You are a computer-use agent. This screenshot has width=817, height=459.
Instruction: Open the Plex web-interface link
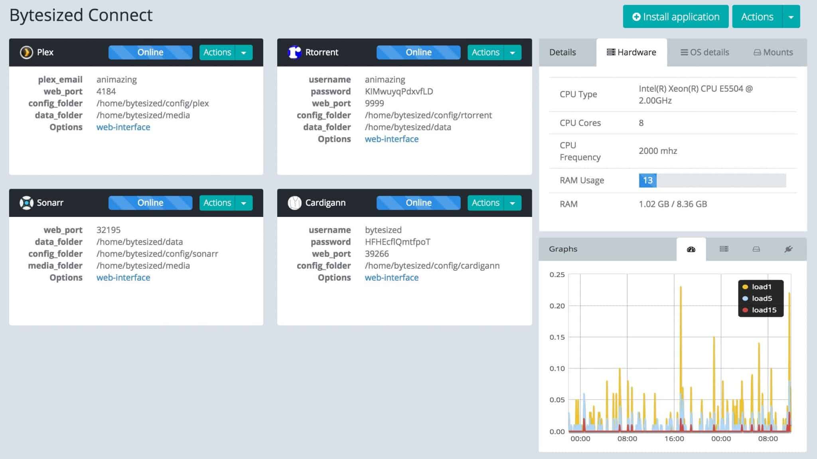click(123, 127)
